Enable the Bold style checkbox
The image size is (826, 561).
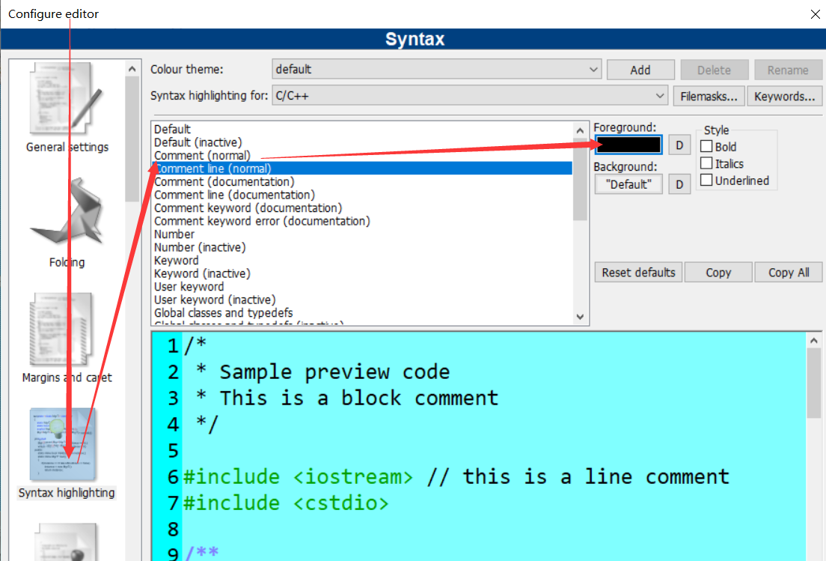706,146
